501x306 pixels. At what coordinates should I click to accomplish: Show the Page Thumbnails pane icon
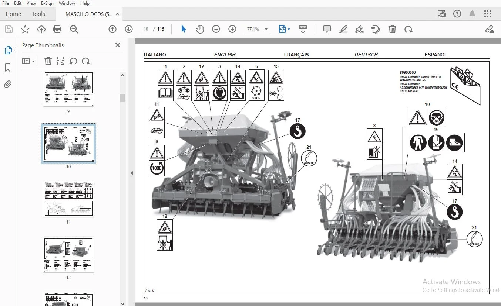[8, 50]
